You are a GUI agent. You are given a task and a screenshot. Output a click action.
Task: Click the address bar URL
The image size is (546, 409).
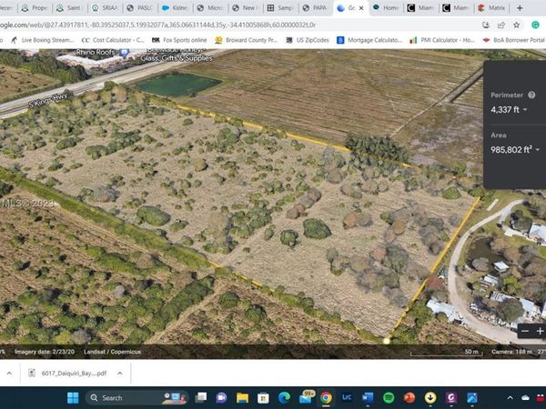click(157, 25)
